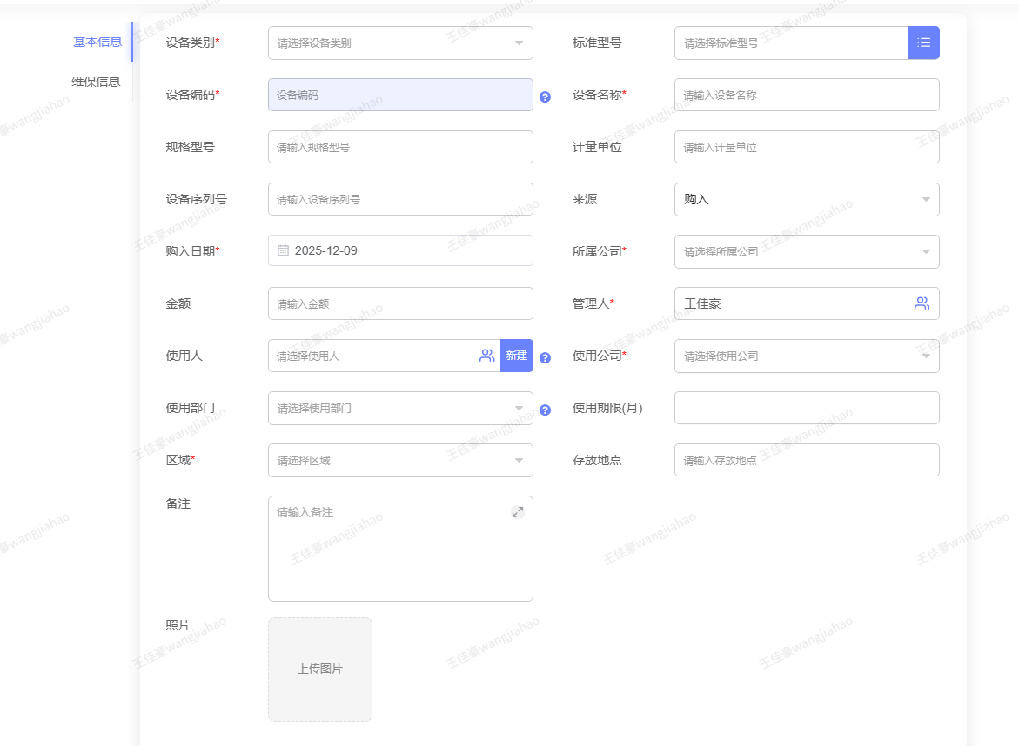Click the people icon in 管理人 field
This screenshot has width=1019, height=746.
coord(922,303)
